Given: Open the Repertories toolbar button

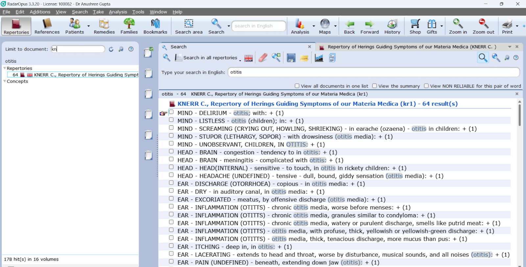Looking at the screenshot, I should (16, 26).
